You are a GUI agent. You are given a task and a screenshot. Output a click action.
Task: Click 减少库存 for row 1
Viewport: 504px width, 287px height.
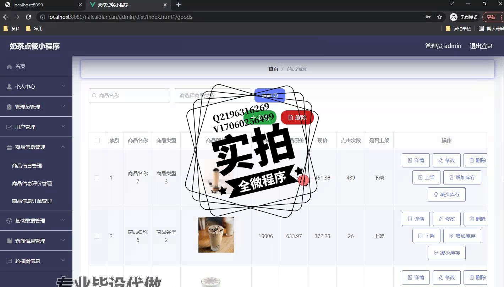coord(447,194)
